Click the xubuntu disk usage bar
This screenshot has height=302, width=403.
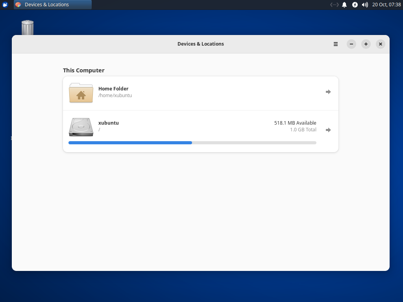[192, 143]
